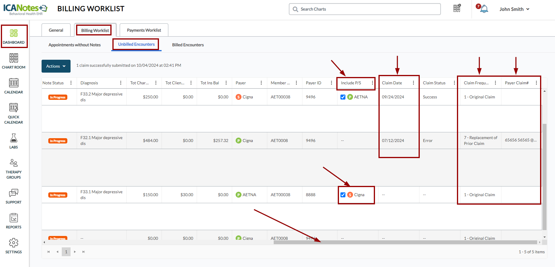The height and width of the screenshot is (267, 555).
Task: Open Labs from the sidebar
Action: click(x=13, y=141)
